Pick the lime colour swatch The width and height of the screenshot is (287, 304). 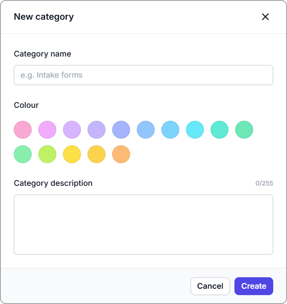point(47,154)
